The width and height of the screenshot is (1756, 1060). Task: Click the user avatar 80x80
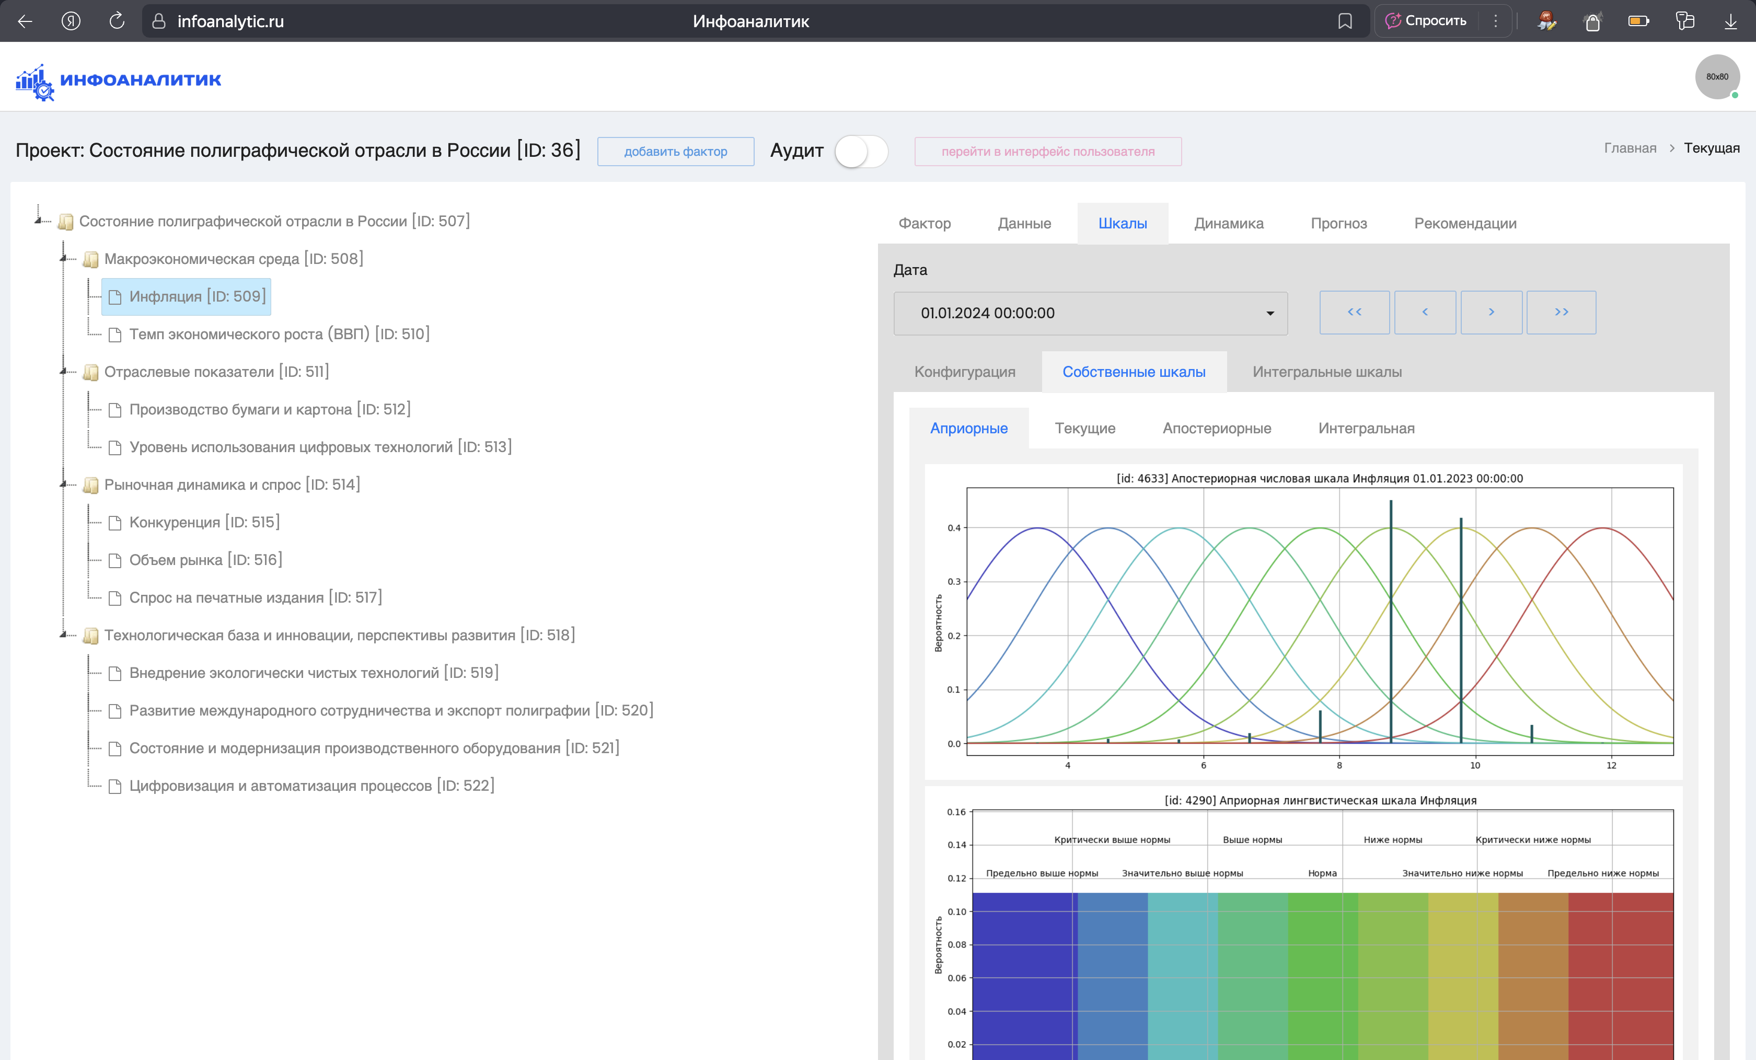click(x=1716, y=77)
